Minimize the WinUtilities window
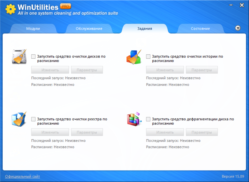The image size is (249, 182). point(231,5)
